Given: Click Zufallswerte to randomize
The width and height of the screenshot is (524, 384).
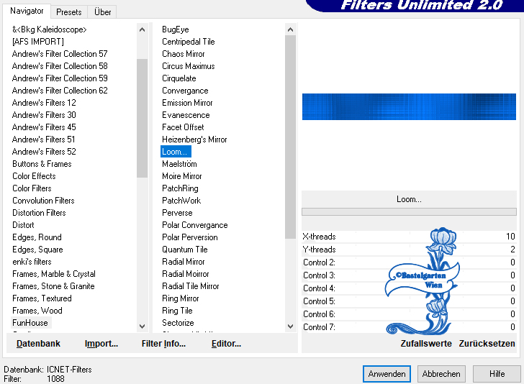Looking at the screenshot, I should coord(426,344).
